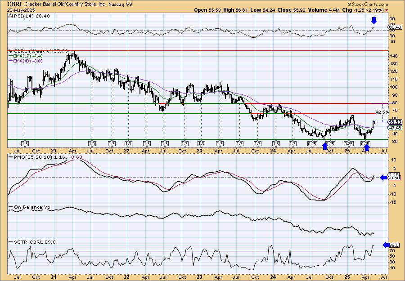Screen dimensions: 405x281
Task: Click the High 56.61 value
Action: tap(235, 10)
